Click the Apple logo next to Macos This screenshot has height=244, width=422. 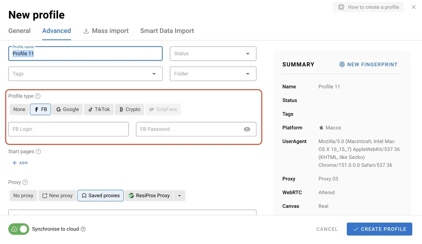click(321, 127)
